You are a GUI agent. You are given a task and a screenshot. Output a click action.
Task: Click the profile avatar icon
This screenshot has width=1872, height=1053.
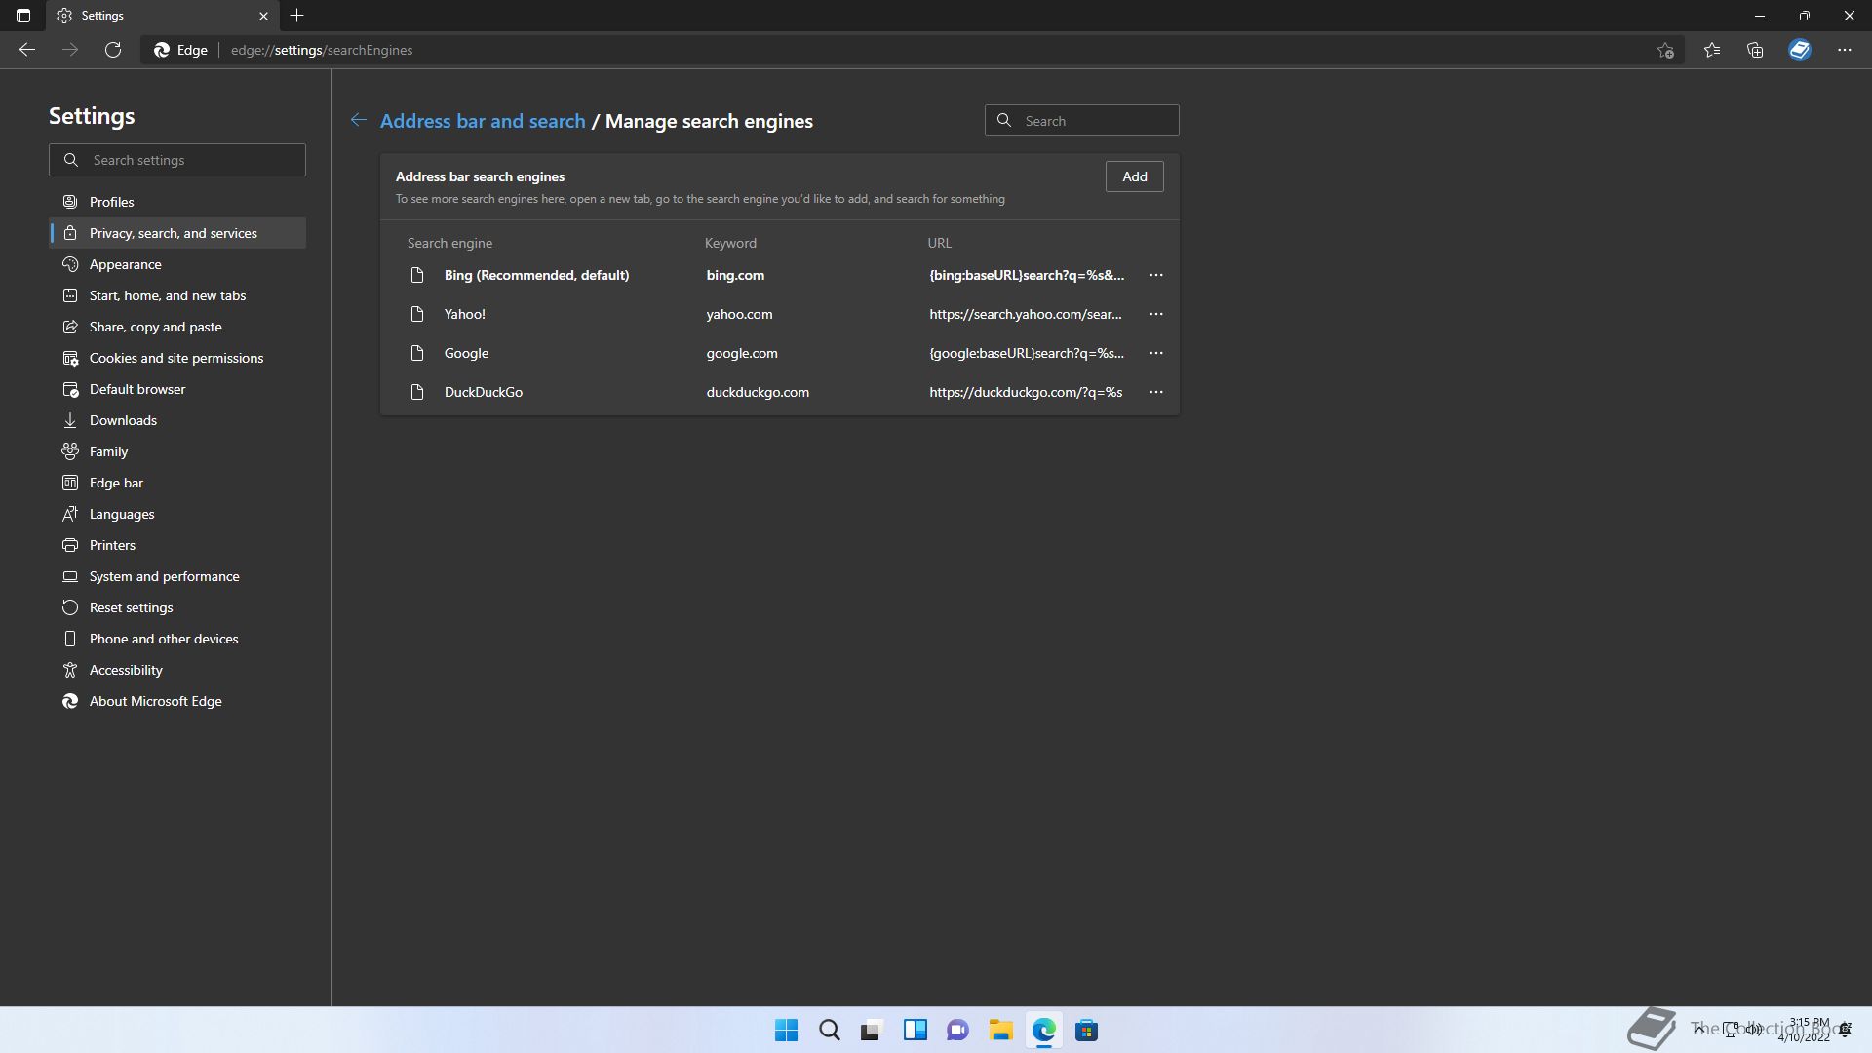pos(1800,50)
